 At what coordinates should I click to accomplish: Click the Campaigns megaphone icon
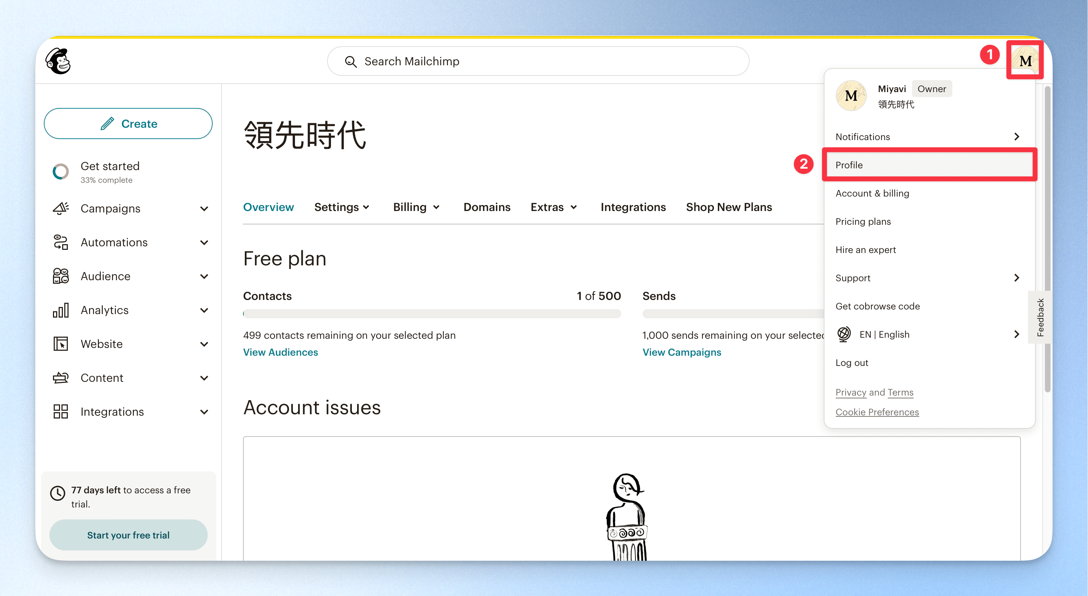[60, 208]
